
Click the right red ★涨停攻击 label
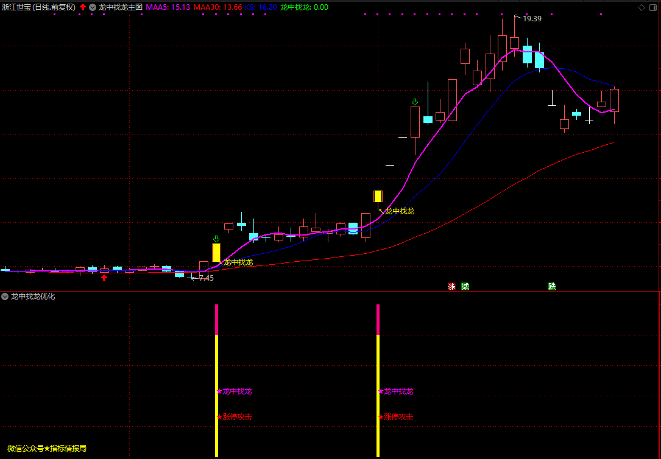click(x=395, y=417)
